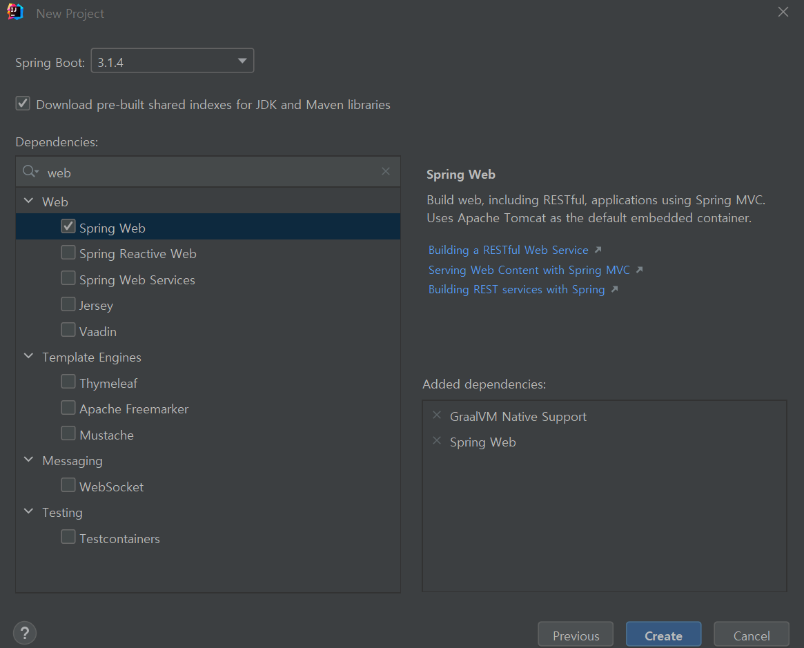Image resolution: width=804 pixels, height=648 pixels.
Task: Open the Spring Boot version dropdown
Action: 173,61
